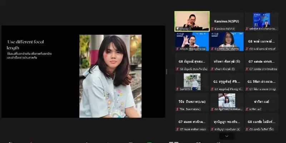Click the Kansinee.N(SPU) participant tile
This screenshot has width=286, height=143.
[227, 21]
